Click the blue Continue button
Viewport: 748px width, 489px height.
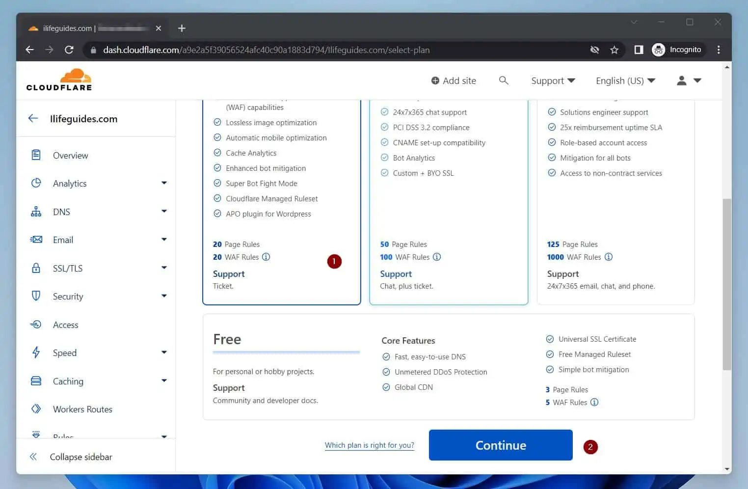tap(501, 445)
